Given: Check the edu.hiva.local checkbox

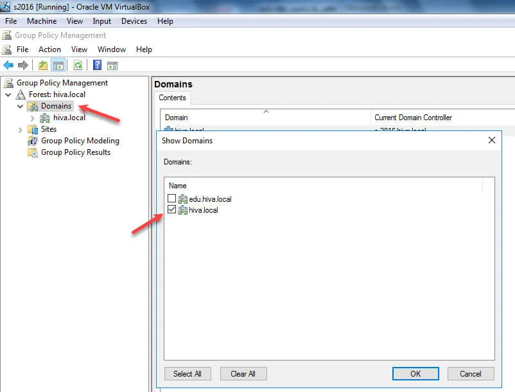Looking at the screenshot, I should 171,198.
